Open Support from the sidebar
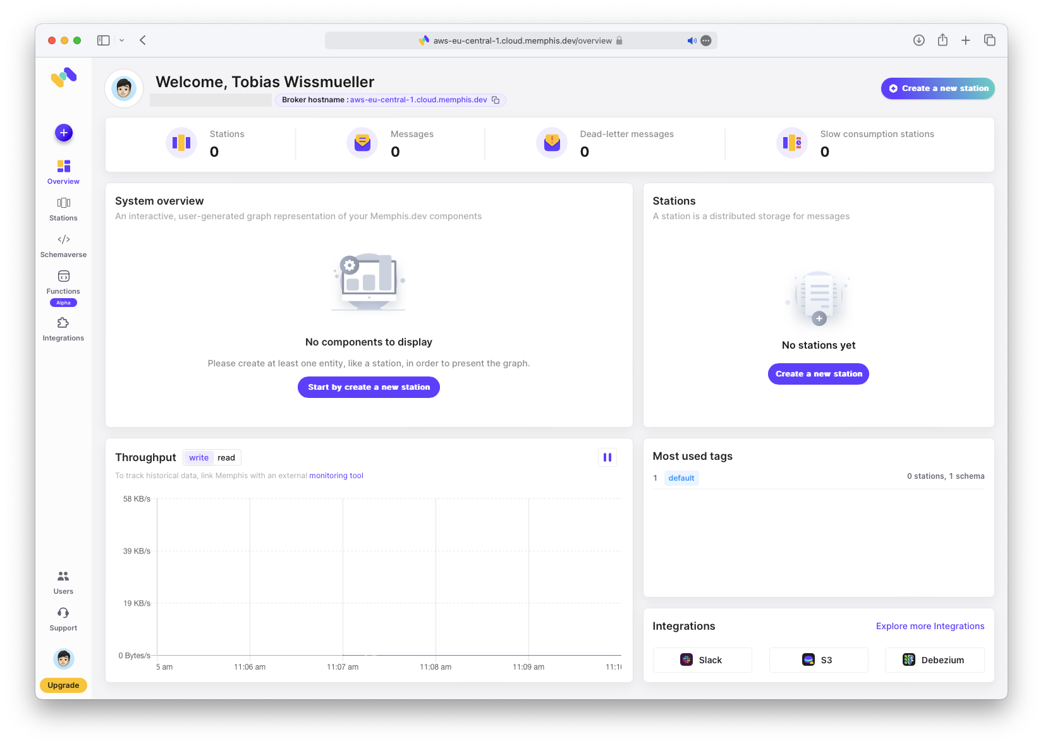The height and width of the screenshot is (746, 1043). 63,619
